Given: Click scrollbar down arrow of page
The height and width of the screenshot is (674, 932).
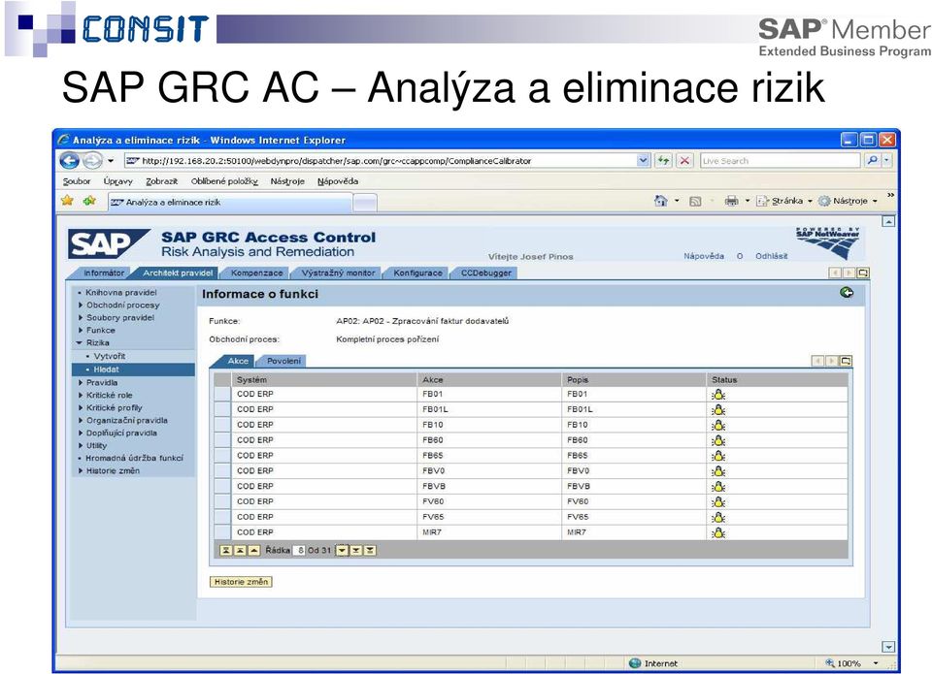Looking at the screenshot, I should click(x=888, y=647).
